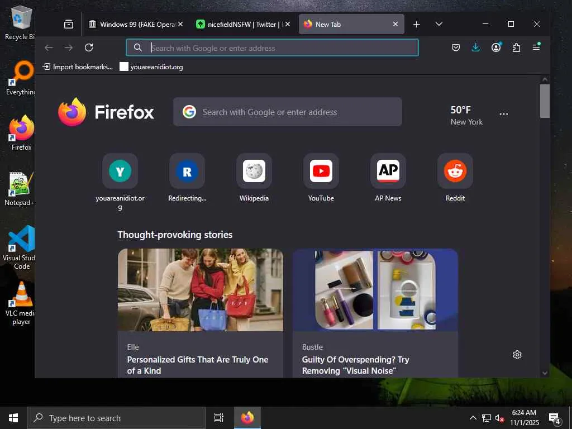Click the taskbar search box
The width and height of the screenshot is (572, 429).
click(116, 418)
